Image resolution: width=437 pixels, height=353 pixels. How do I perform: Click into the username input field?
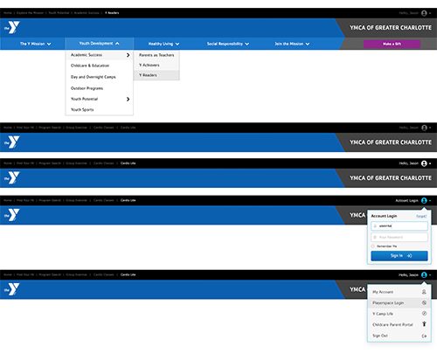399,225
